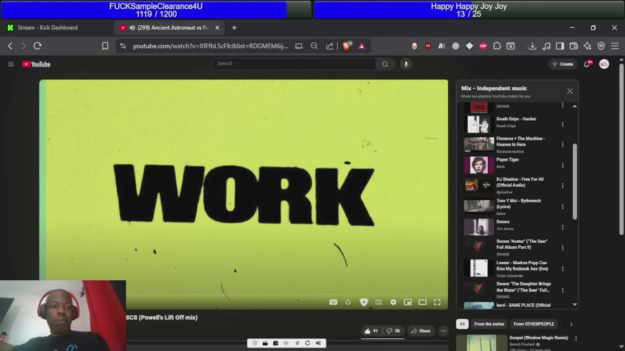This screenshot has height=351, width=625.
Task: Enter fullscreen video mode
Action: (x=437, y=302)
